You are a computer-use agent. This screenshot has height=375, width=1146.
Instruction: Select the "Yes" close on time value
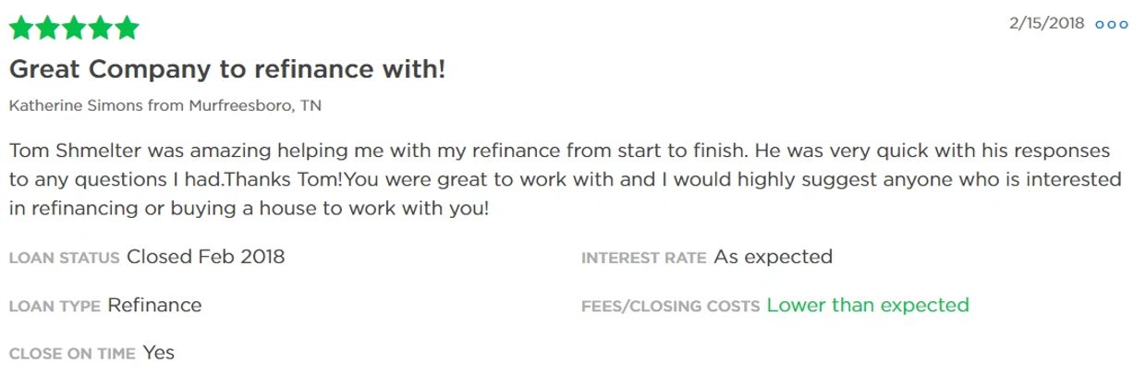[158, 353]
